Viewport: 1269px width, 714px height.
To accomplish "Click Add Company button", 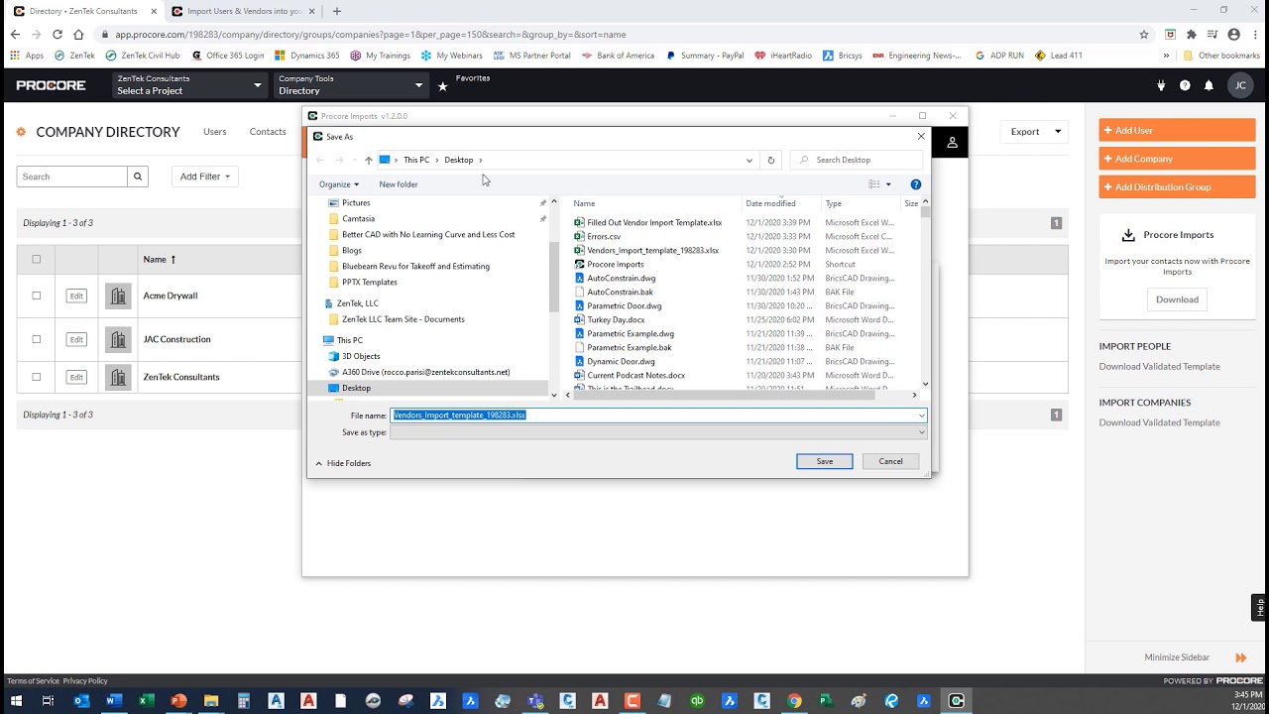I will (x=1177, y=159).
